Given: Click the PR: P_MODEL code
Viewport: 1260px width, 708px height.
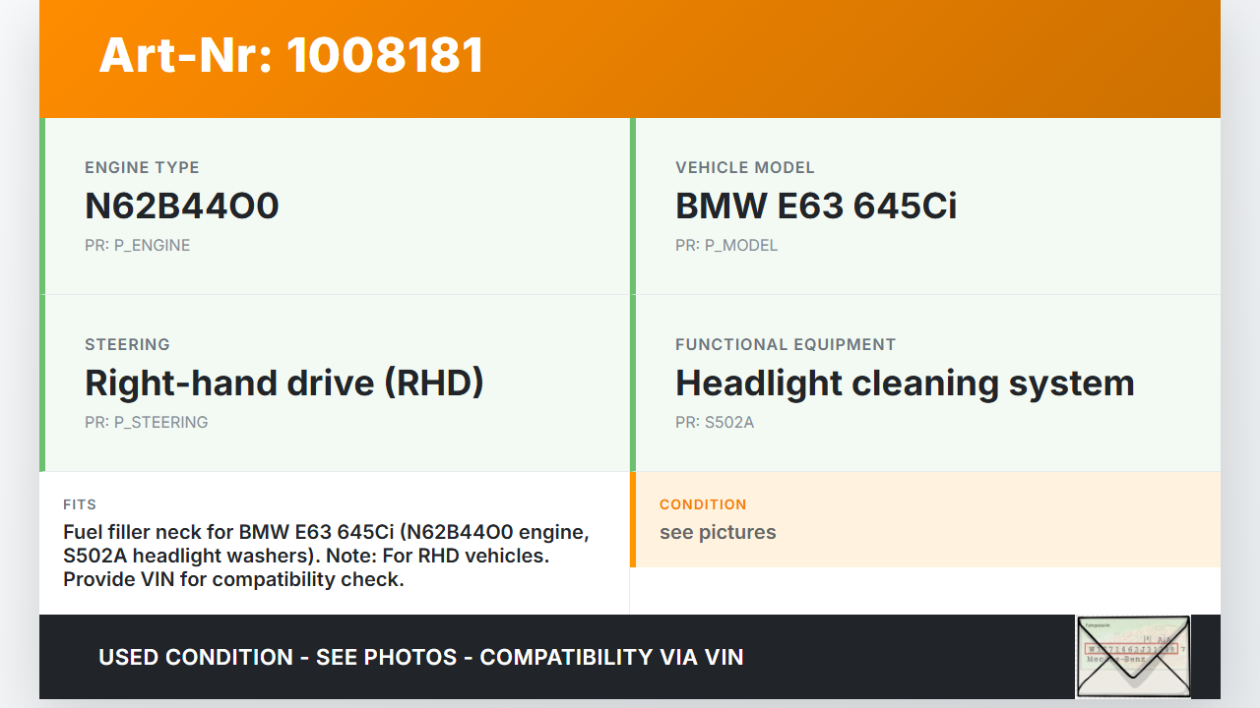Looking at the screenshot, I should (725, 245).
